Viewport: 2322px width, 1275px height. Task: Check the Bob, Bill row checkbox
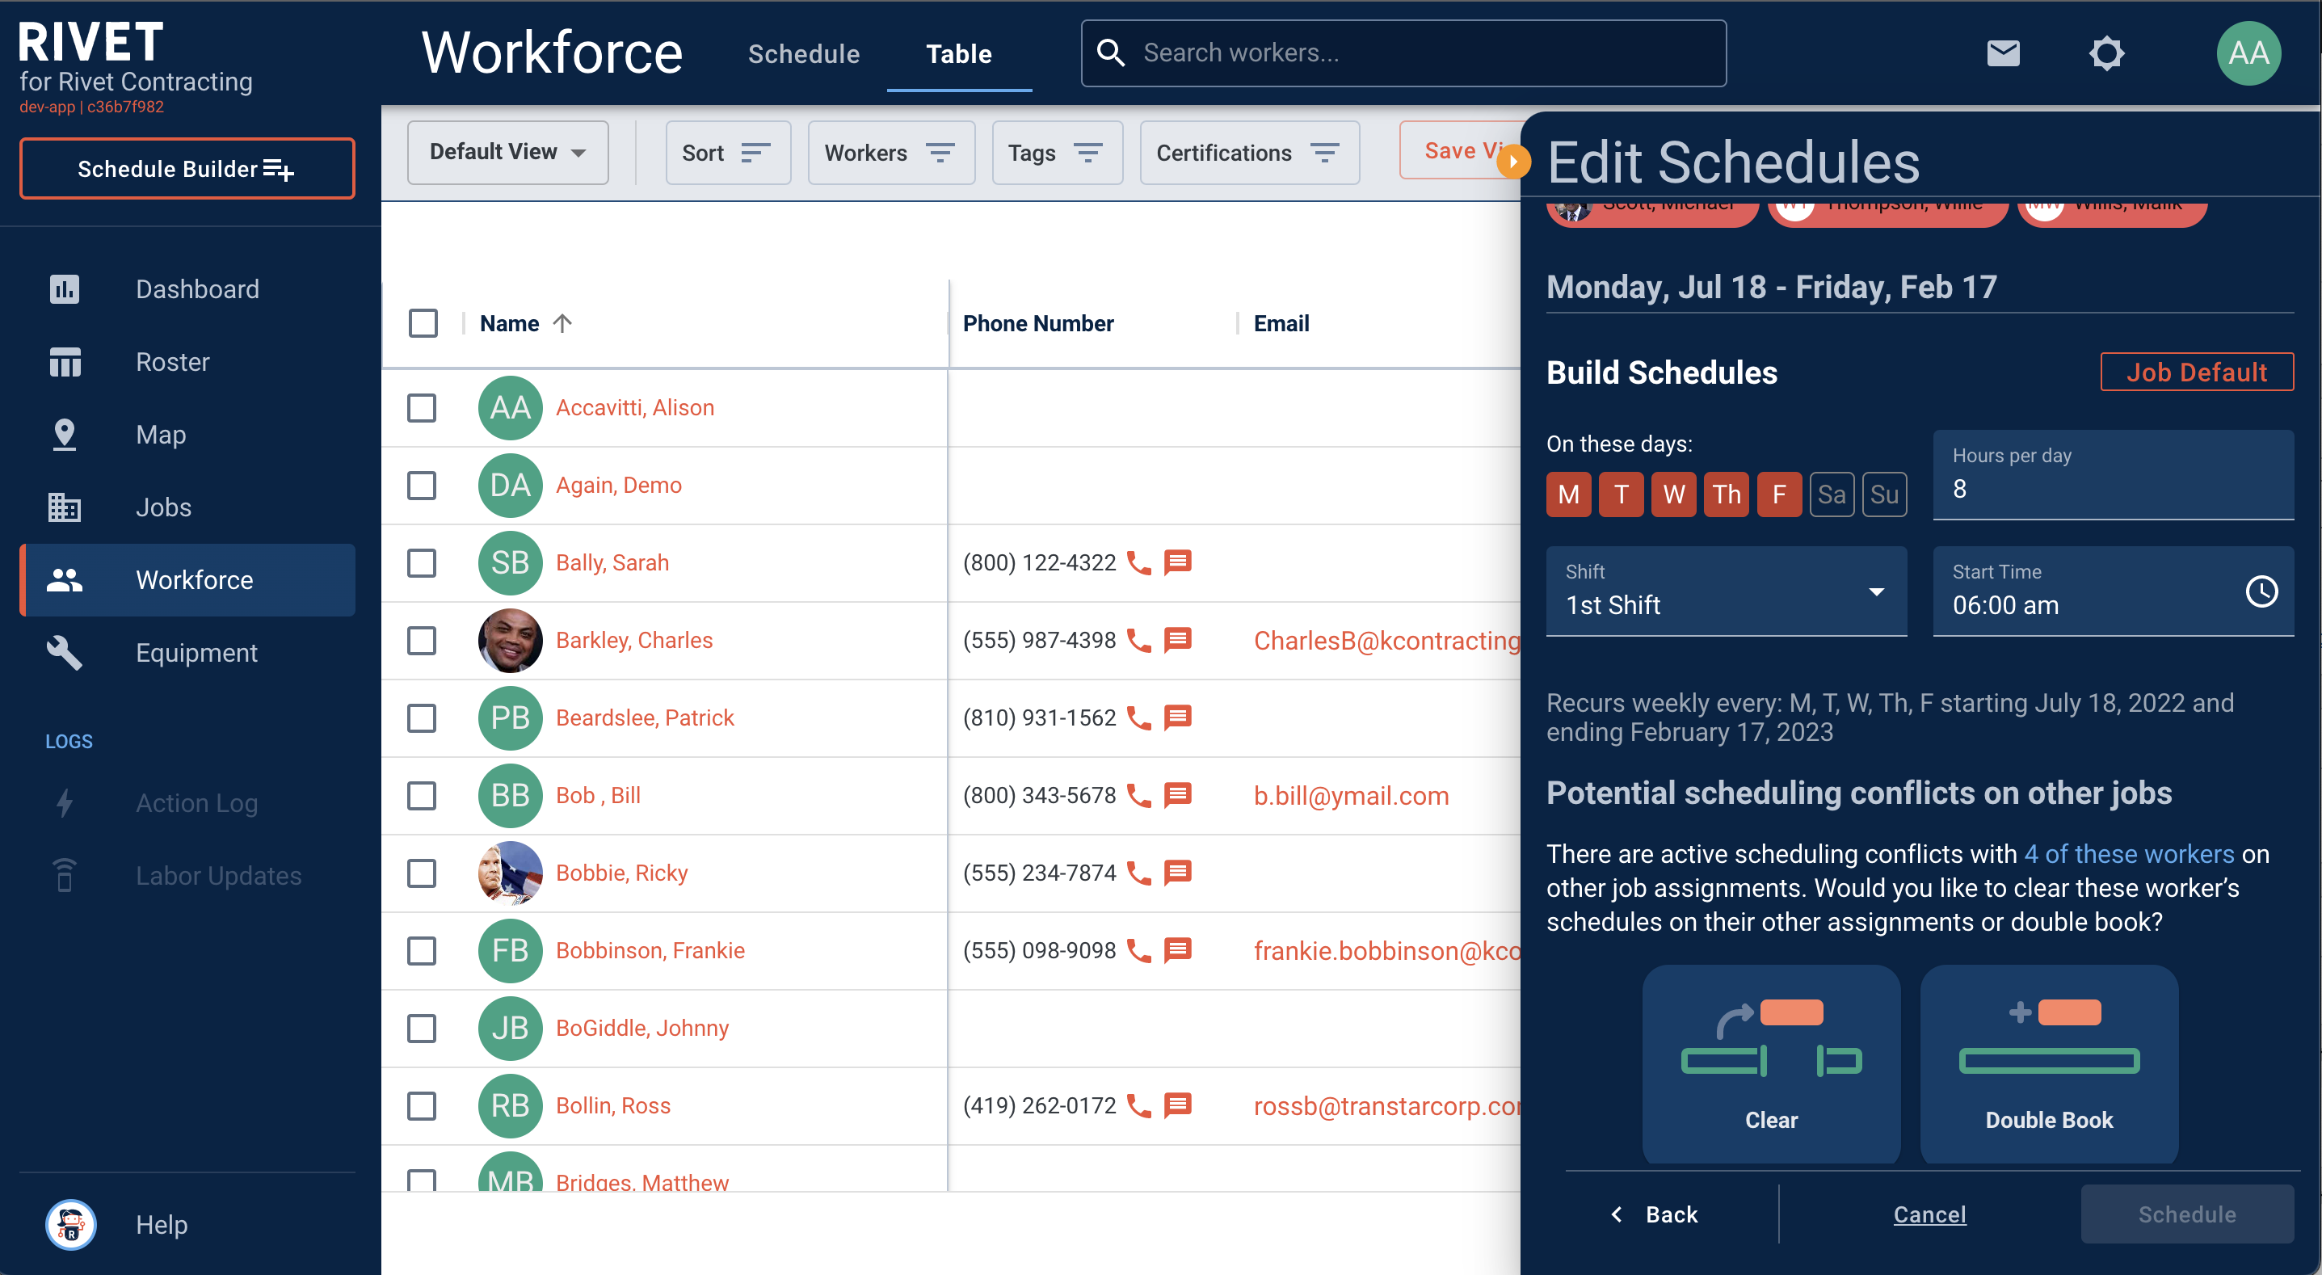tap(422, 795)
